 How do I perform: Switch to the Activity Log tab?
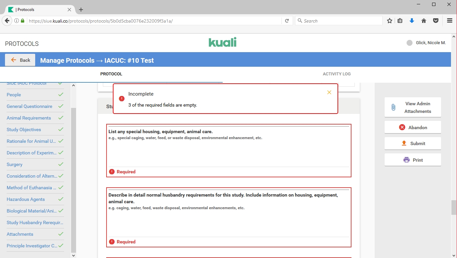point(337,74)
